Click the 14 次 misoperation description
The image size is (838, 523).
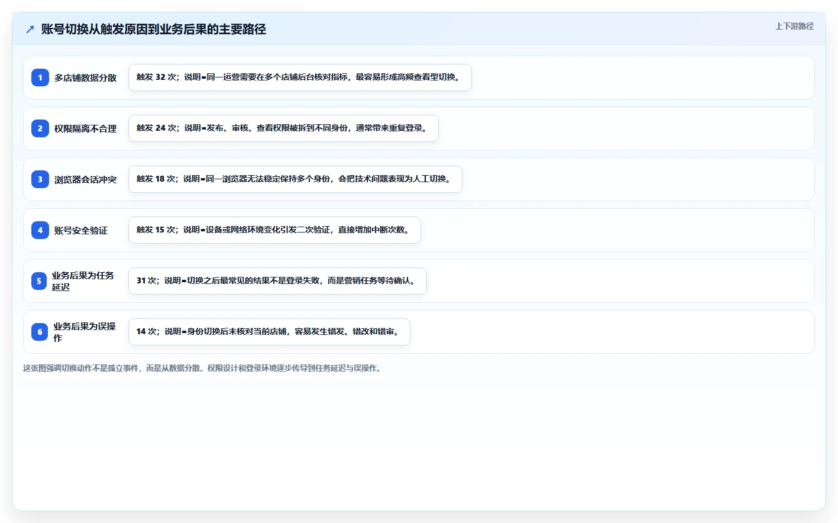pyautogui.click(x=269, y=332)
